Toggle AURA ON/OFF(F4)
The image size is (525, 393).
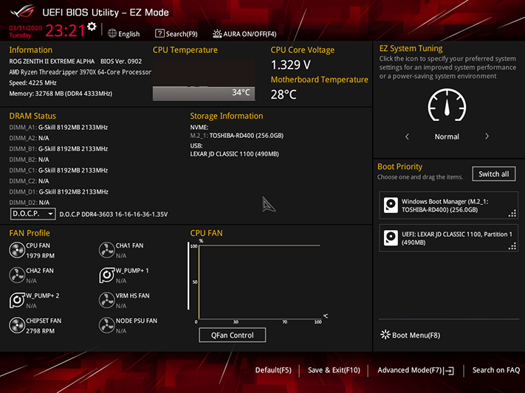(244, 34)
